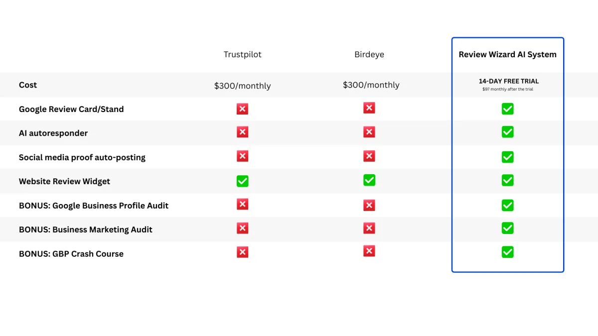Click Trustpilot's red X for GBP Crash Course
The width and height of the screenshot is (598, 336).
(242, 252)
